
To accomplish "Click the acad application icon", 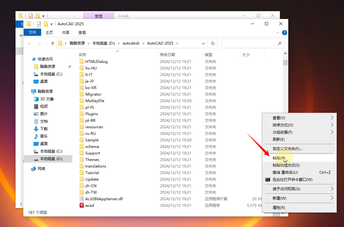I will (82, 205).
